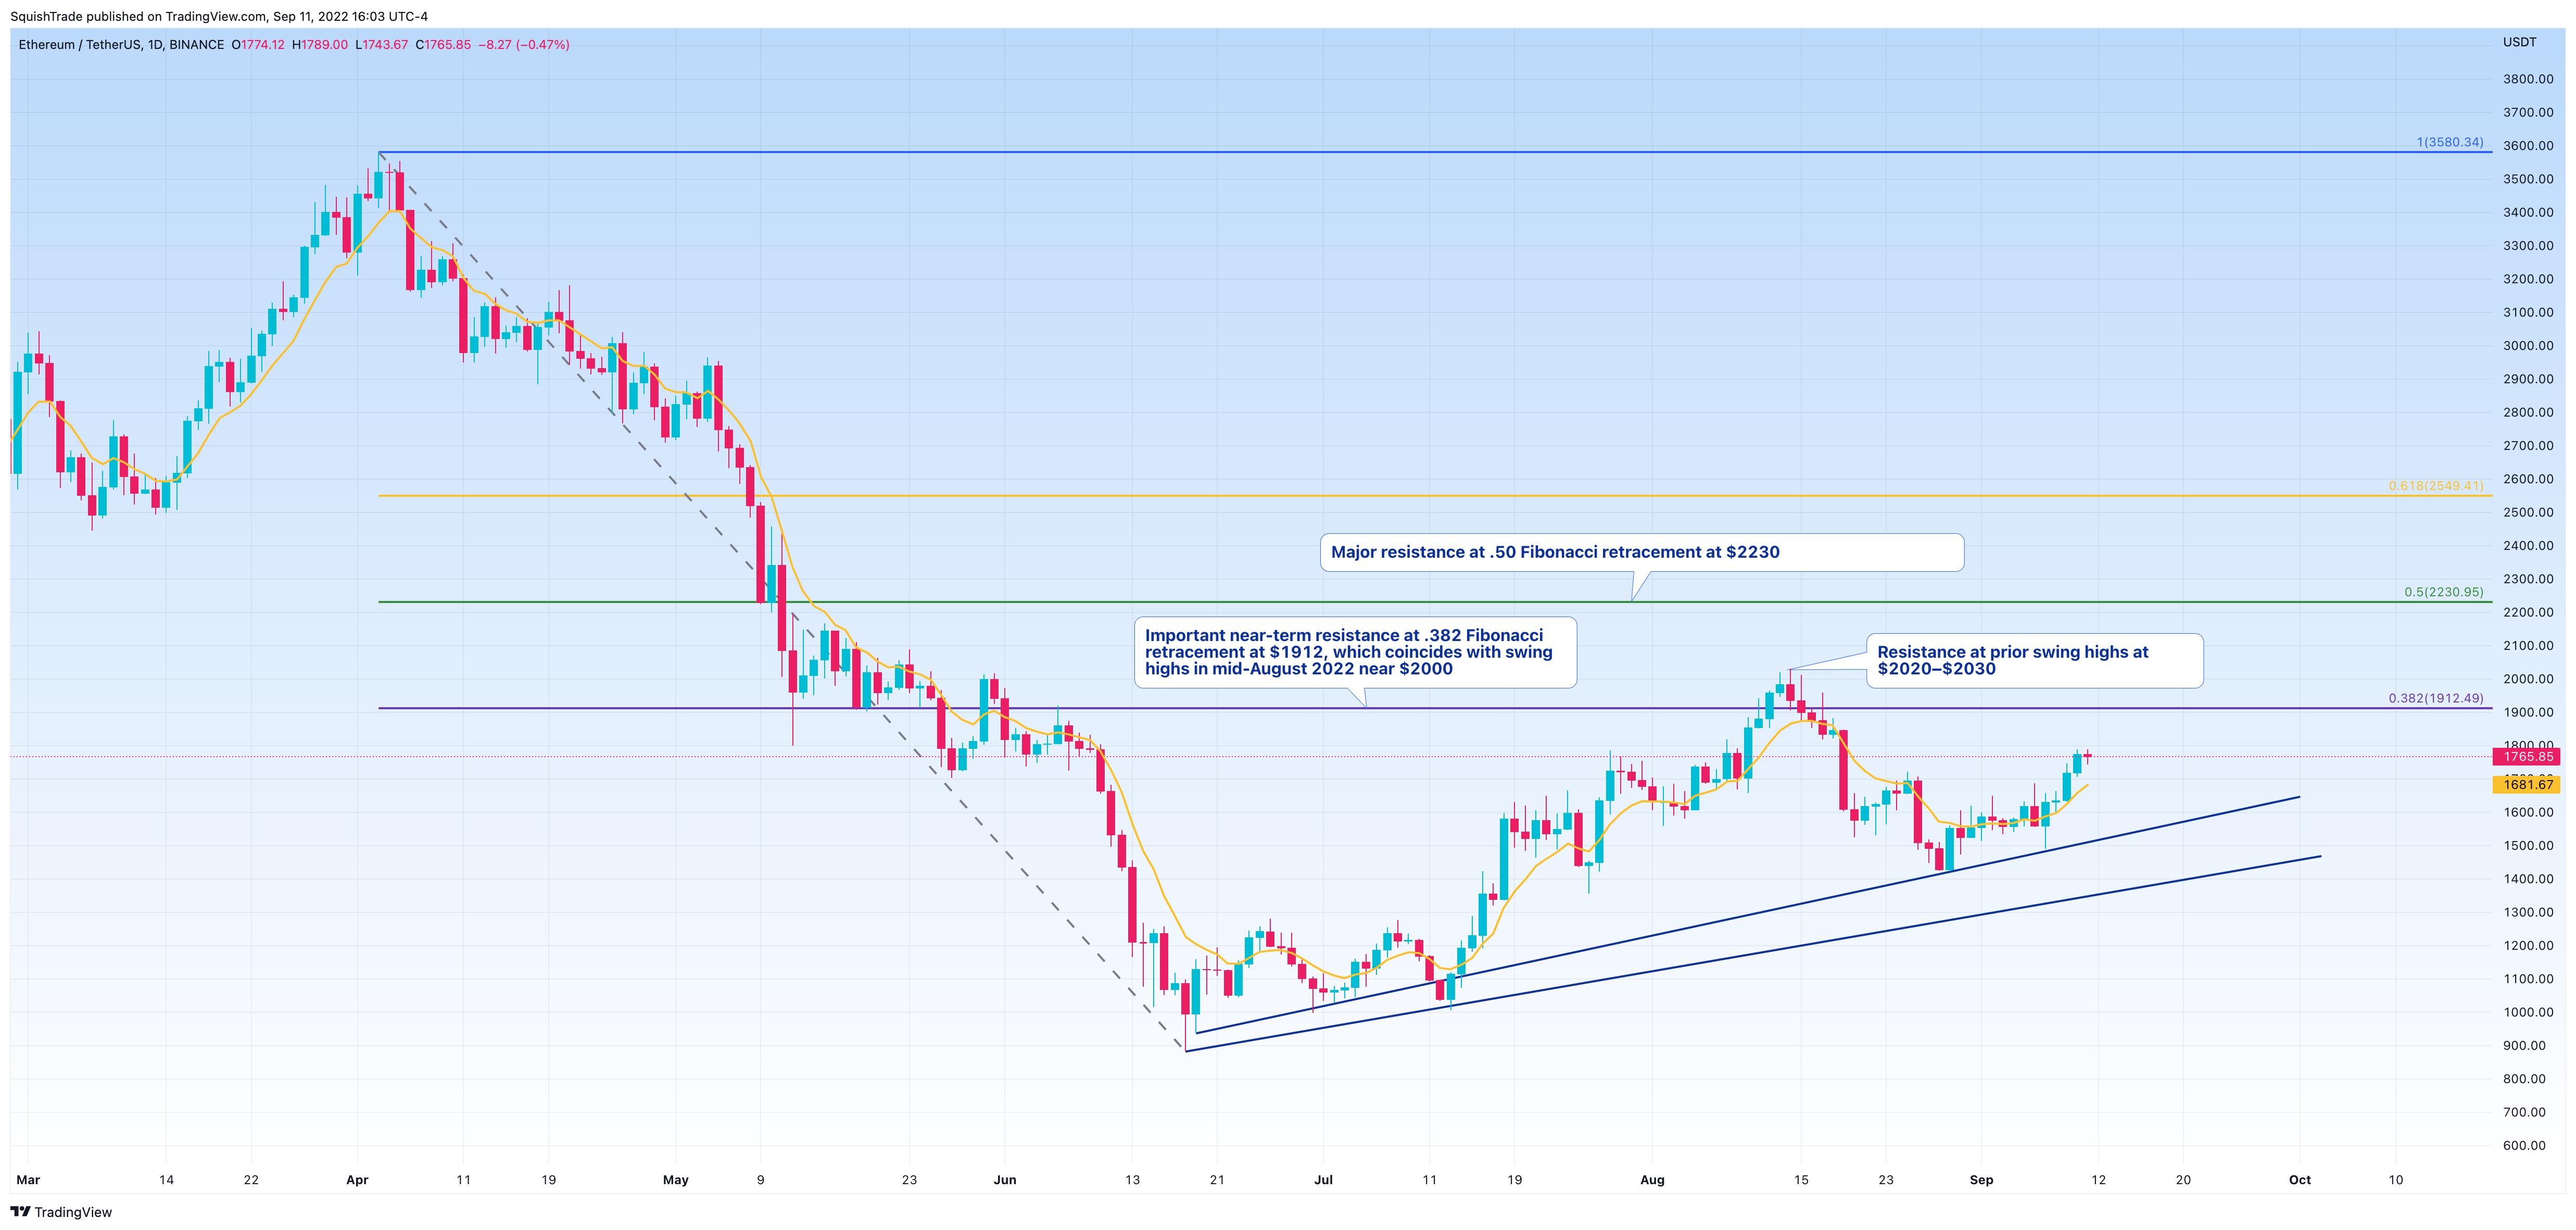This screenshot has height=1230, width=2576.
Task: Click the Ethereum / TetherUS, 1D, BINANCE symbol title
Action: point(121,45)
